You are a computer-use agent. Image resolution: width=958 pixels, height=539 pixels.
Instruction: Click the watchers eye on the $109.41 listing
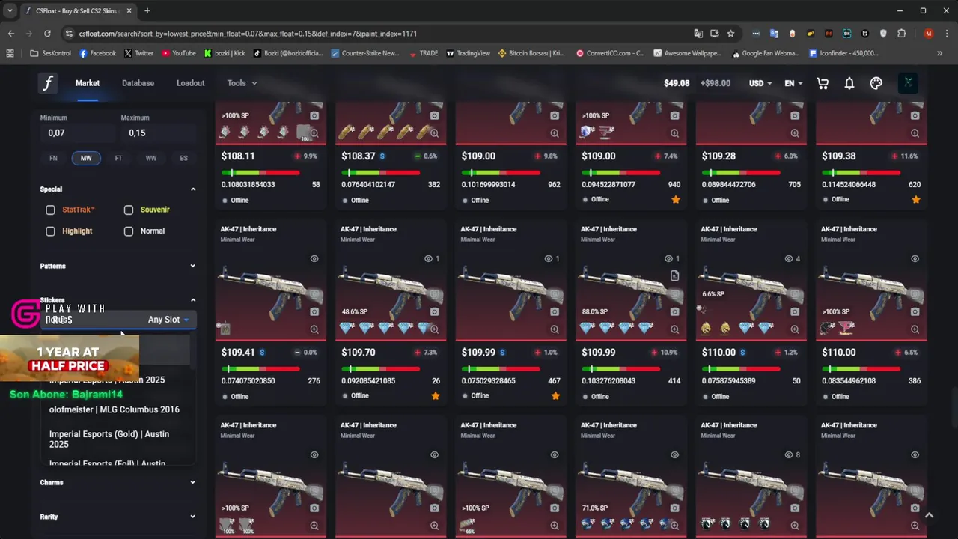tap(314, 258)
